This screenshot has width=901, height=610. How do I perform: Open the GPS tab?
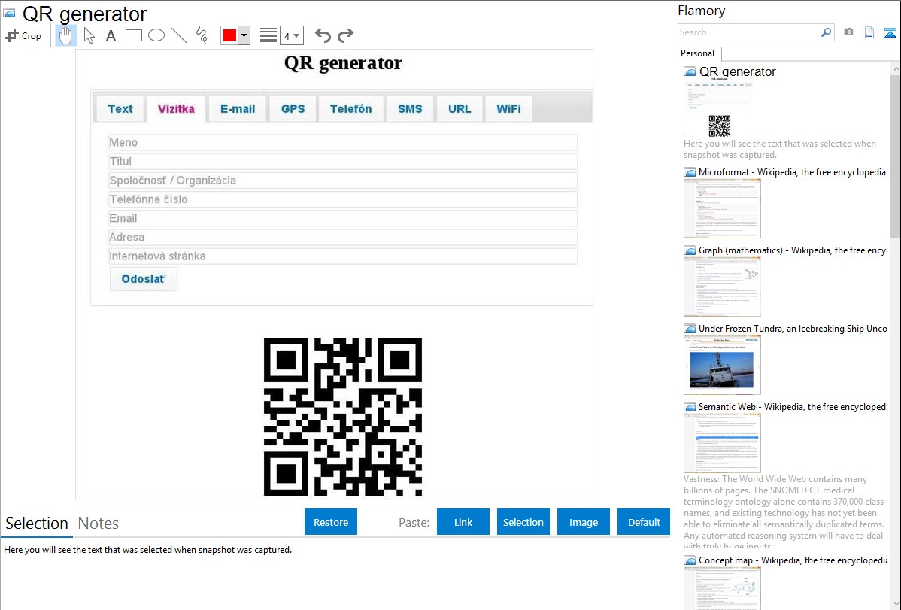pyautogui.click(x=293, y=108)
